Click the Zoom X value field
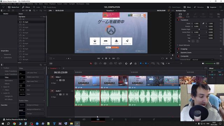This screenshot has width=224, height=126. pos(196,23)
